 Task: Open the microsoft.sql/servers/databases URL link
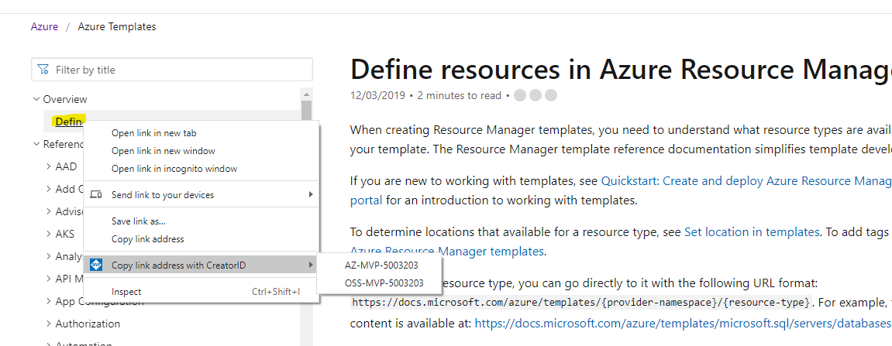click(682, 324)
